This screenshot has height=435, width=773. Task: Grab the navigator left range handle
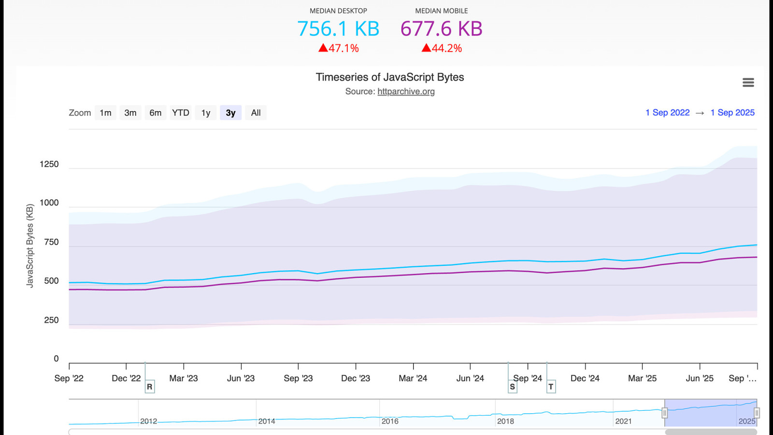[665, 413]
